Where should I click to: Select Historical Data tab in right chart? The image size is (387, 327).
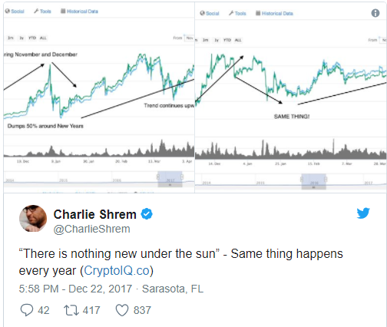[x=274, y=13]
